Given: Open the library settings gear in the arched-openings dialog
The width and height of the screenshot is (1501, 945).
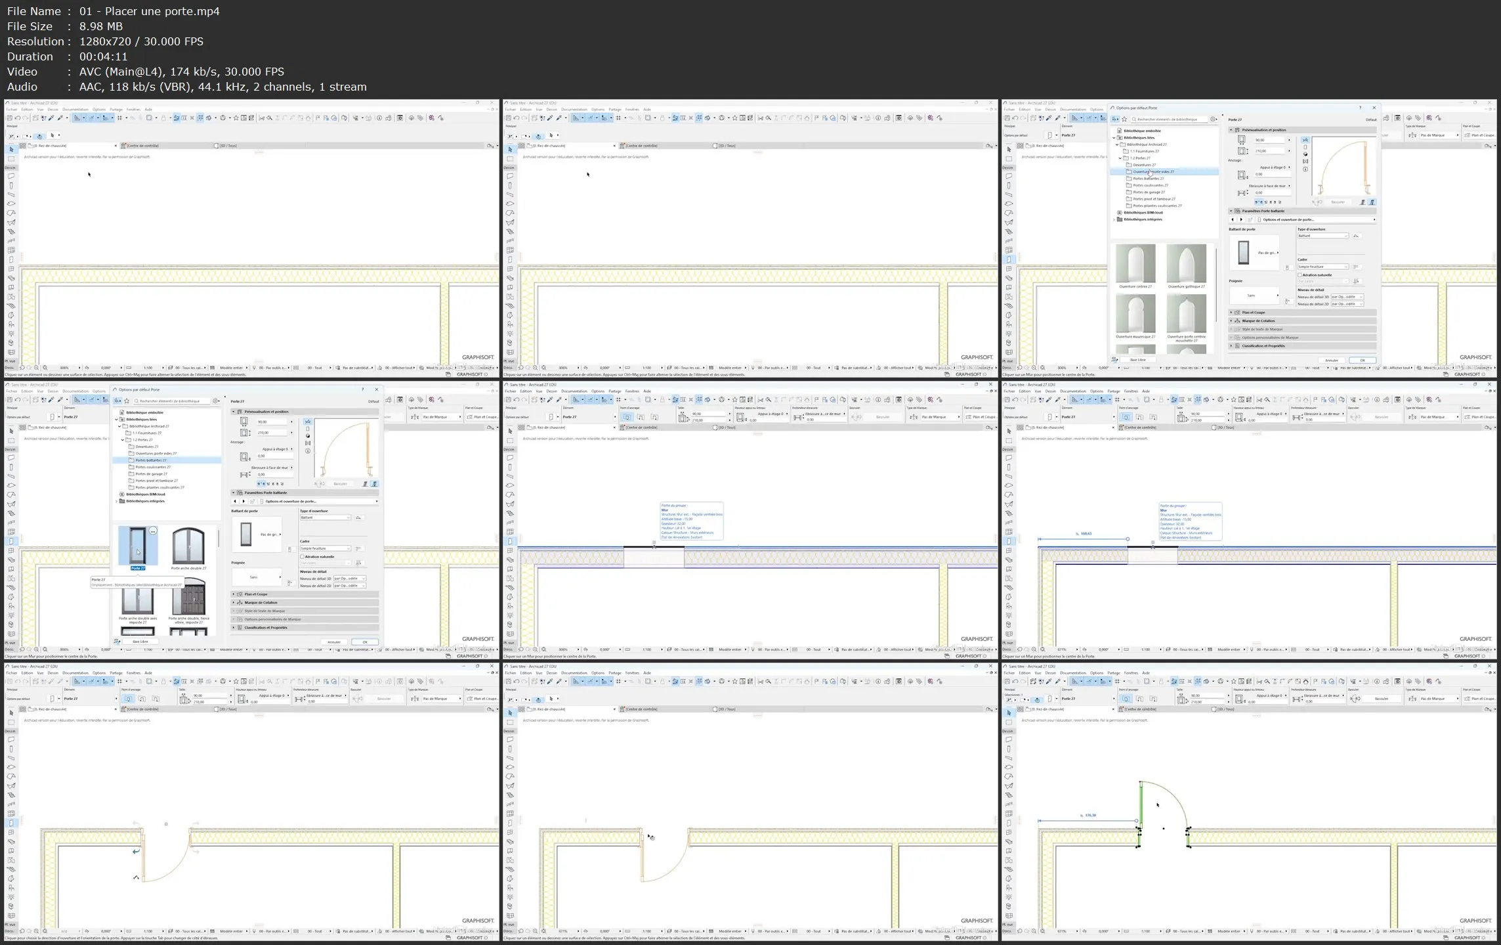Looking at the screenshot, I should click(x=1214, y=120).
